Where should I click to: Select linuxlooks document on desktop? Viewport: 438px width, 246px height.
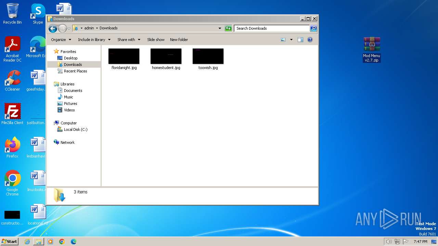pos(36,181)
